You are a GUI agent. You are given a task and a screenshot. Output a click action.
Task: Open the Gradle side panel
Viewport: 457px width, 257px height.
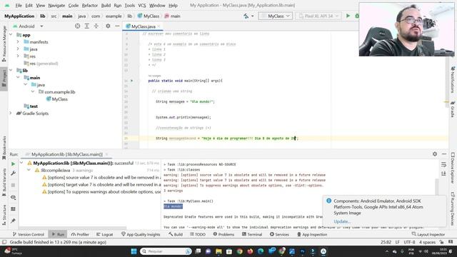pyautogui.click(x=453, y=109)
